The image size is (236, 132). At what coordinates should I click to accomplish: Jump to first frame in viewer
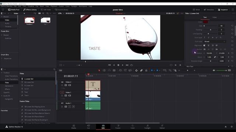(x=109, y=65)
